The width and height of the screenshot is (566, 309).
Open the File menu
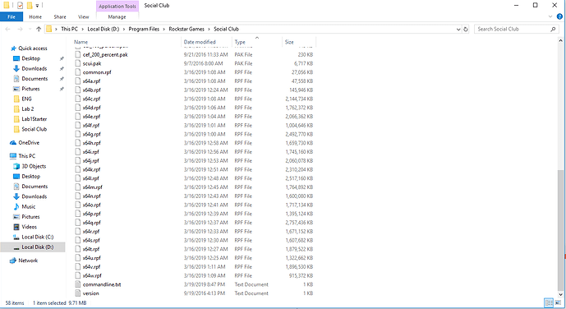(x=12, y=16)
